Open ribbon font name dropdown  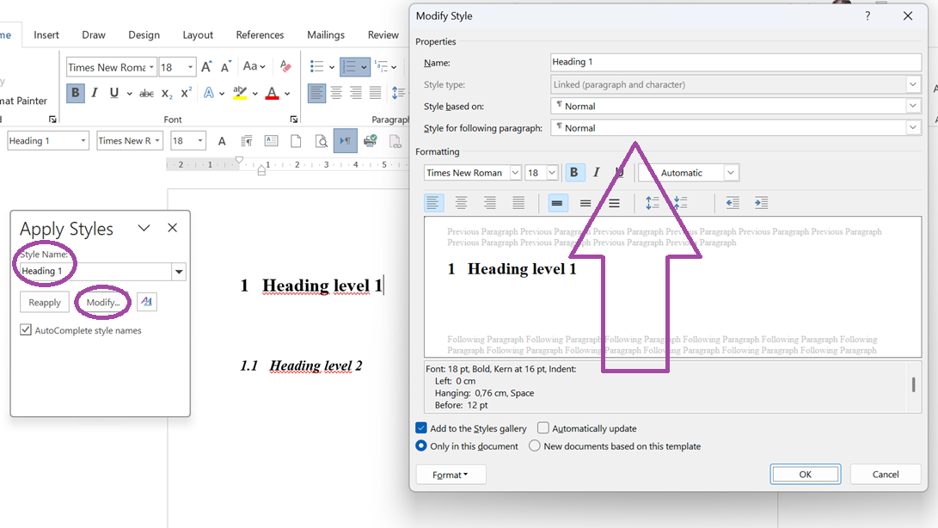[x=151, y=67]
